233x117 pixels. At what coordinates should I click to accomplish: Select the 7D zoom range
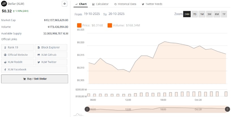click(x=194, y=14)
